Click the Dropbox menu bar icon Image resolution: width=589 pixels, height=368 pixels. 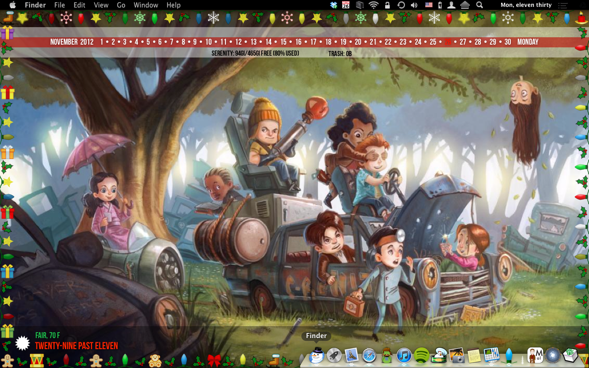click(x=334, y=5)
